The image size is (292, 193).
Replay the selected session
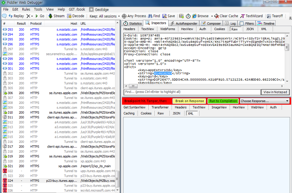(x=16, y=16)
